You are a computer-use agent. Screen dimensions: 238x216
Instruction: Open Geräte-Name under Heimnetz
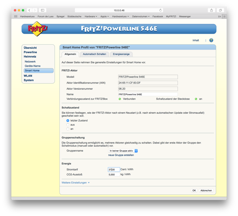click(33, 66)
